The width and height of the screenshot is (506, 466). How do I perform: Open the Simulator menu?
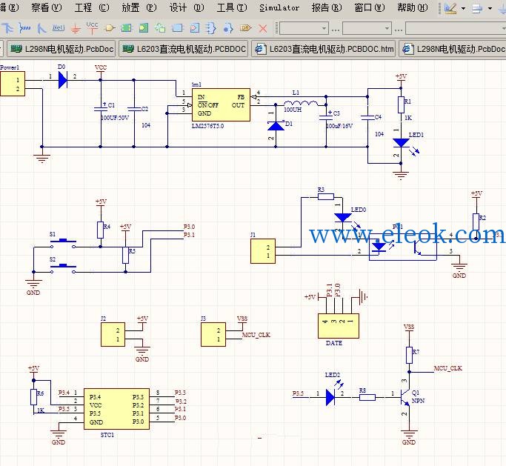279,7
